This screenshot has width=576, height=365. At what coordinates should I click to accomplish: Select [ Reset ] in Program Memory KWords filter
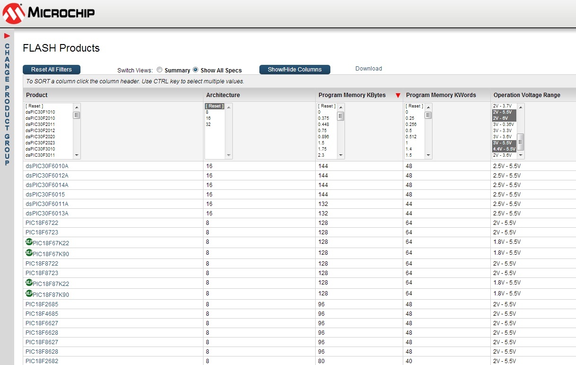coord(415,106)
